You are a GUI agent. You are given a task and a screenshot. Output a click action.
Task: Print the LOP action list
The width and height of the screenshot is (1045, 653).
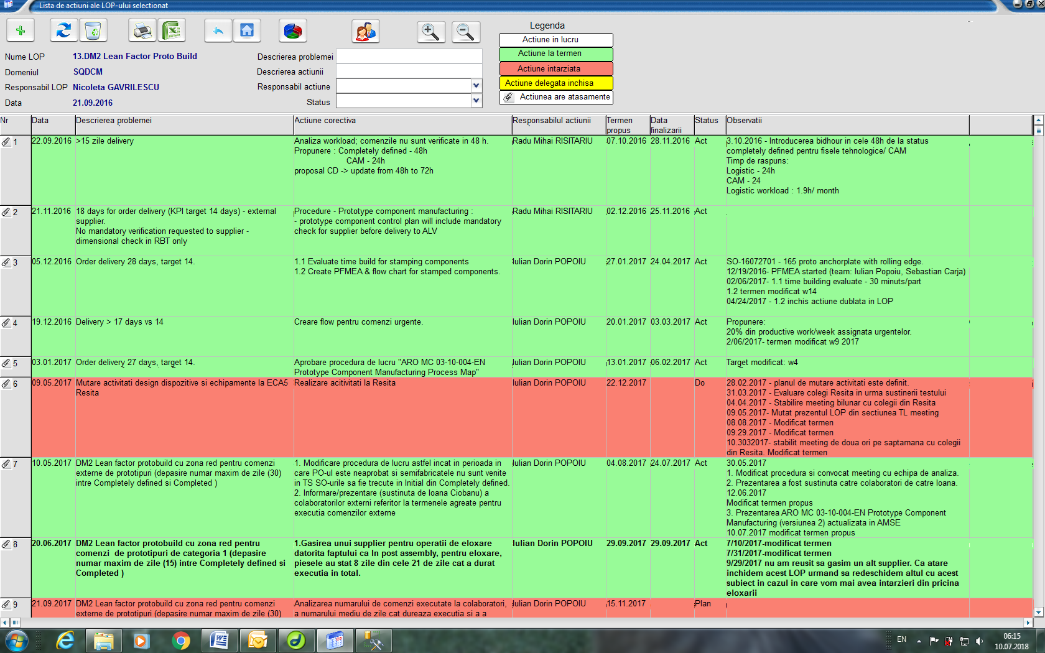tap(142, 30)
